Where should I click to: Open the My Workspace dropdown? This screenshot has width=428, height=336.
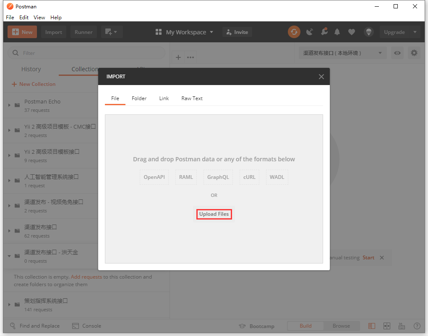click(185, 32)
